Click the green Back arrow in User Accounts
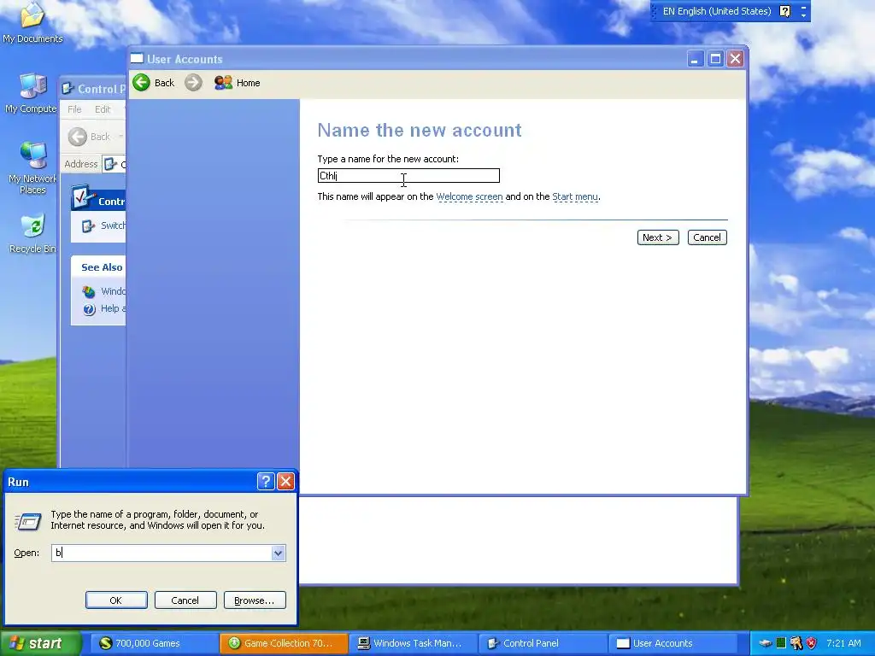Screen dimensions: 875x656 (142, 83)
